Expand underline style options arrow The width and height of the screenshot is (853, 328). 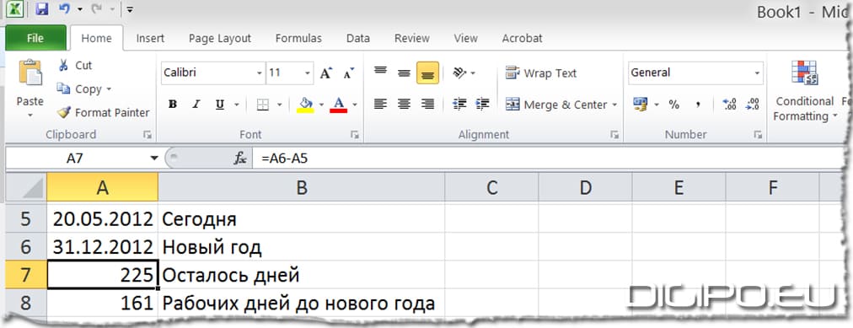pos(236,105)
